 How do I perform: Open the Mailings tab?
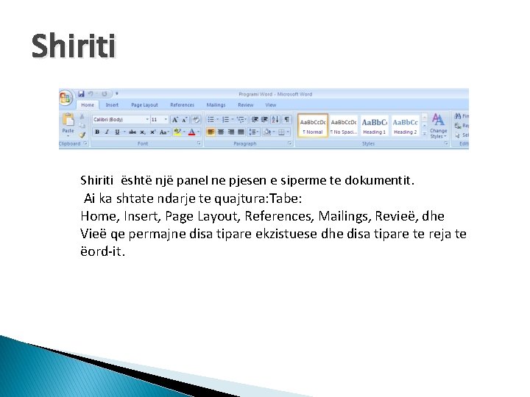pyautogui.click(x=216, y=105)
